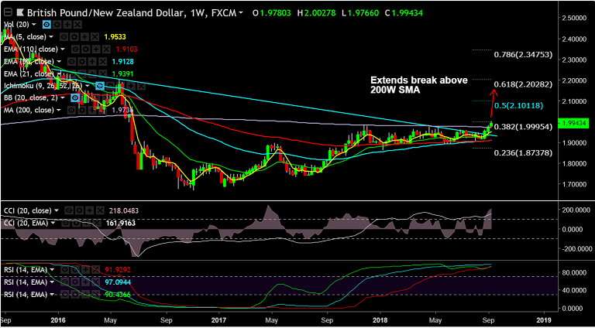The image size is (595, 328).
Task: Open dropdown arrow beside MA (5, close)
Action: click(x=51, y=36)
